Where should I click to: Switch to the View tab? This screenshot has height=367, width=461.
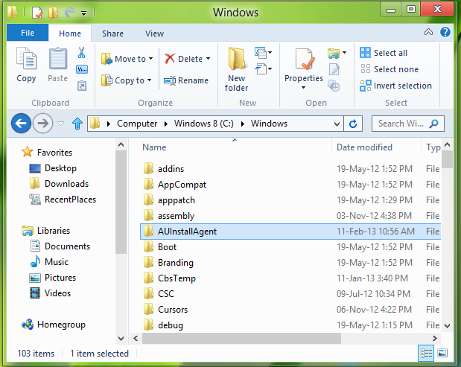coord(154,33)
